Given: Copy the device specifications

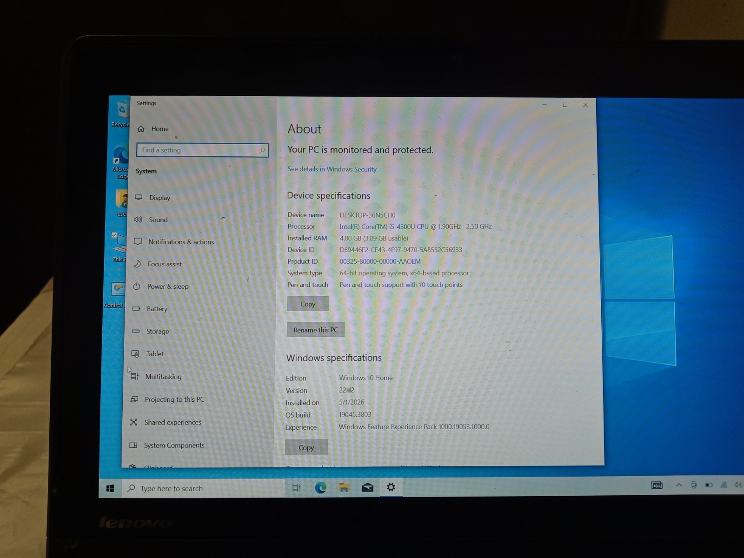Looking at the screenshot, I should 308,304.
